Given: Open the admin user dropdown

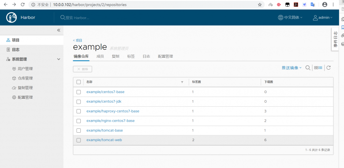Looking at the screenshot, I should point(322,18).
